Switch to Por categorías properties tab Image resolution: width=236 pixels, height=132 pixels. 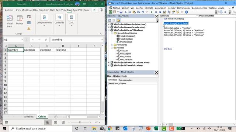tap(125, 80)
